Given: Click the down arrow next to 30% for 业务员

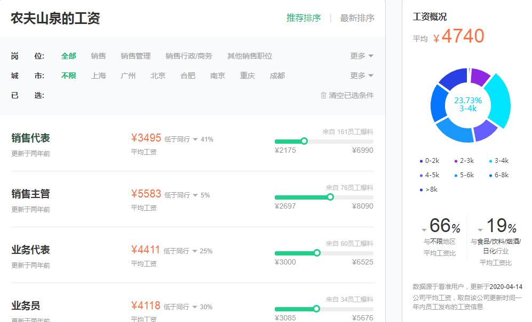Looking at the screenshot, I should tap(194, 307).
